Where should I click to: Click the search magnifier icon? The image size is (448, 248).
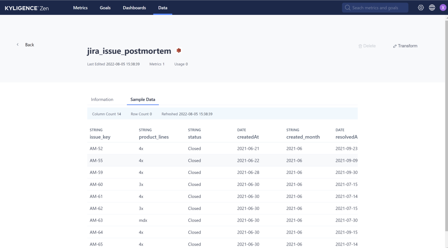[x=348, y=8]
